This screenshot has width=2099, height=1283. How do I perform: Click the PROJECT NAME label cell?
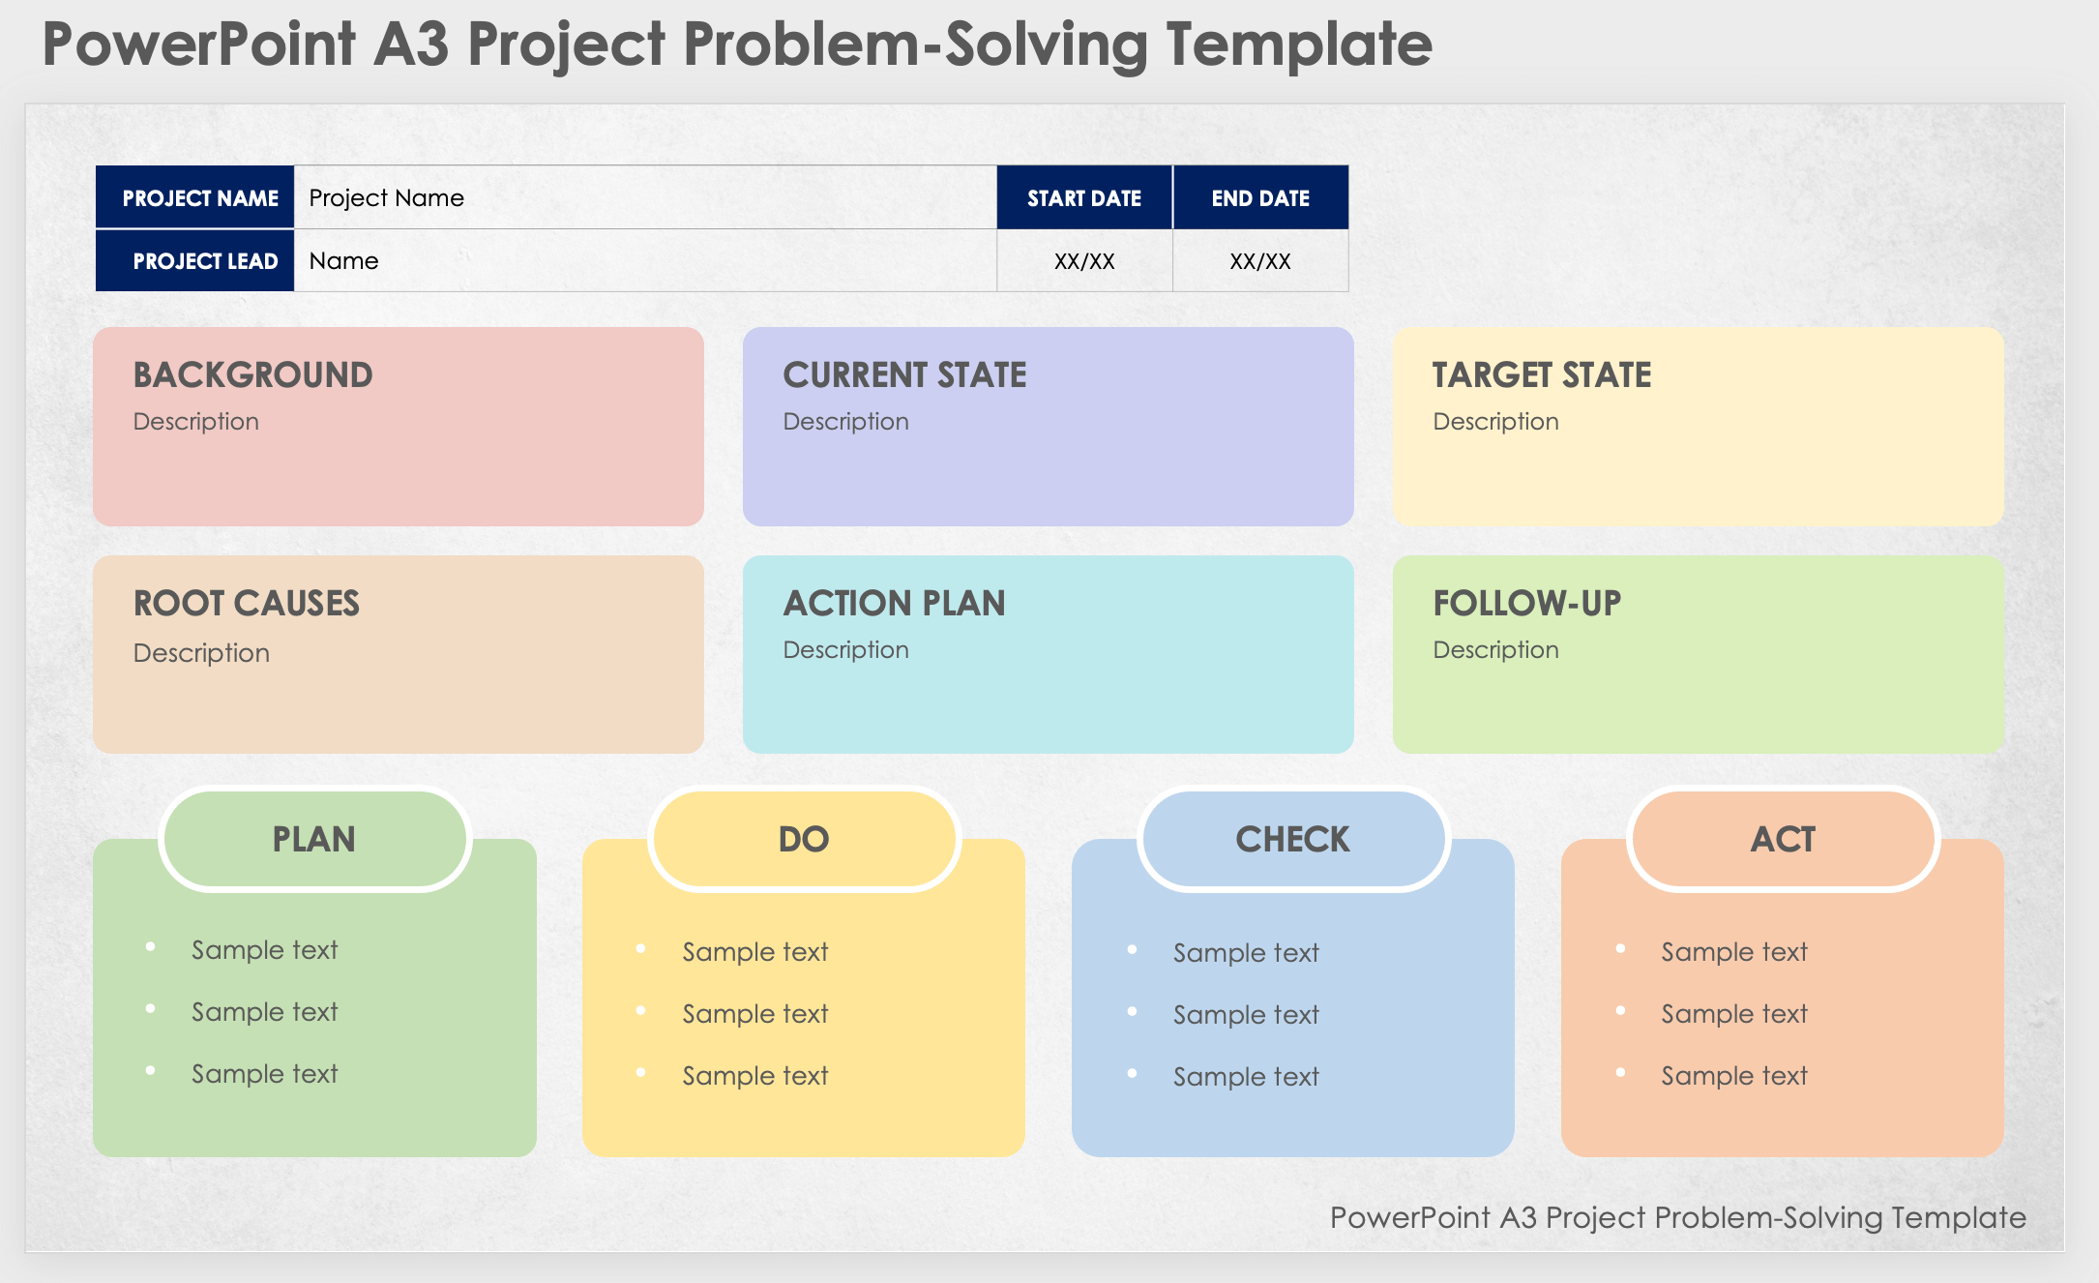pyautogui.click(x=196, y=198)
